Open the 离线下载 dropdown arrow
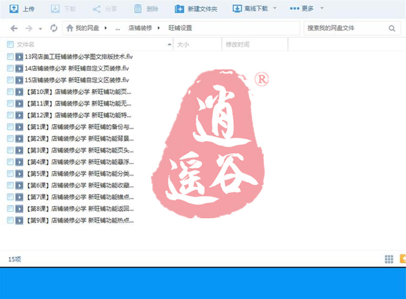 (274, 8)
